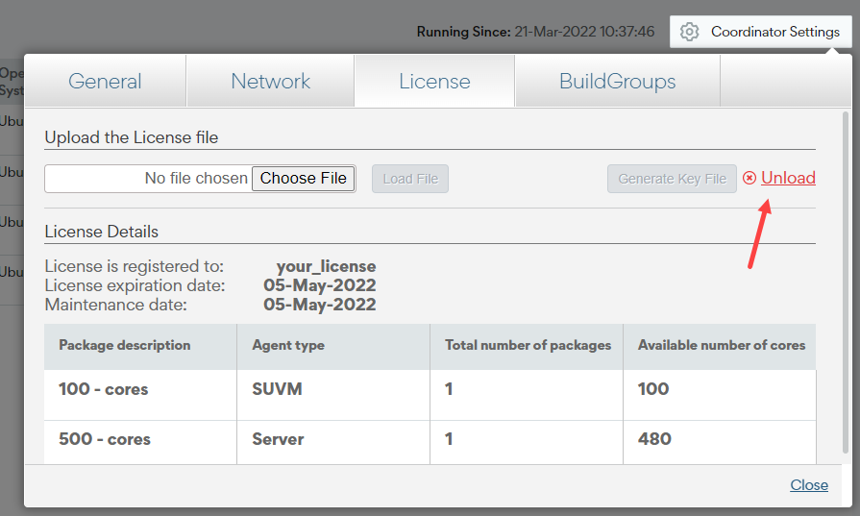This screenshot has height=516, width=860.
Task: Unload the license via Unload link
Action: coord(788,178)
